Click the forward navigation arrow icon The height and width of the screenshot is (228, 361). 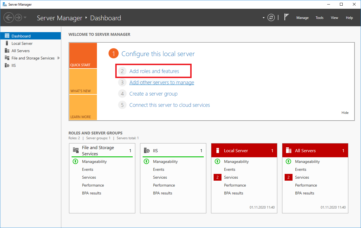point(18,18)
